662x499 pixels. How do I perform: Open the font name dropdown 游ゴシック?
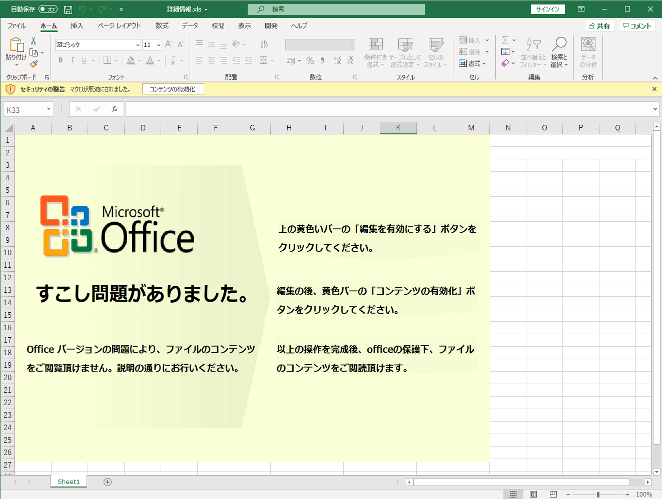[138, 45]
